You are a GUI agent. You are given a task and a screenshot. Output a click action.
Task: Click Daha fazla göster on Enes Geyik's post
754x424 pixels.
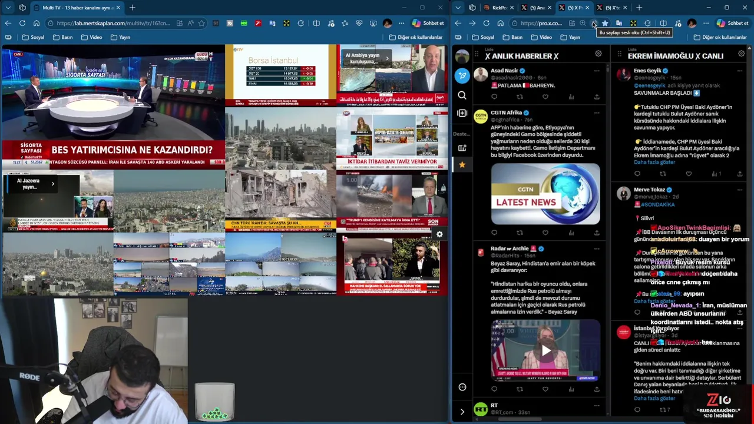click(x=654, y=163)
